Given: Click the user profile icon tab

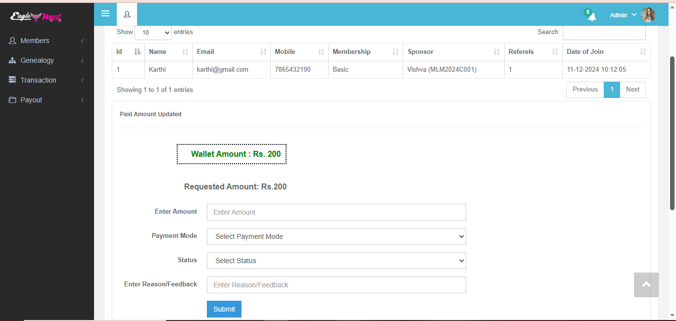Looking at the screenshot, I should (127, 14).
